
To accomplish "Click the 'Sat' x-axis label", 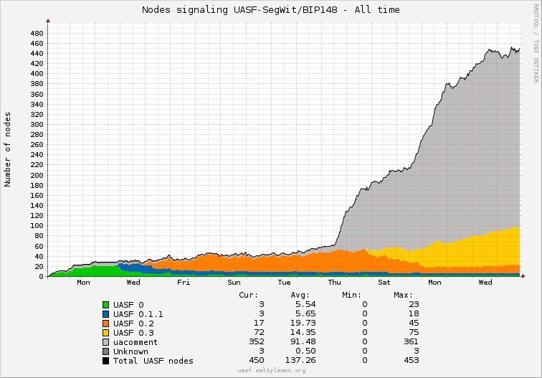I will click(x=385, y=283).
